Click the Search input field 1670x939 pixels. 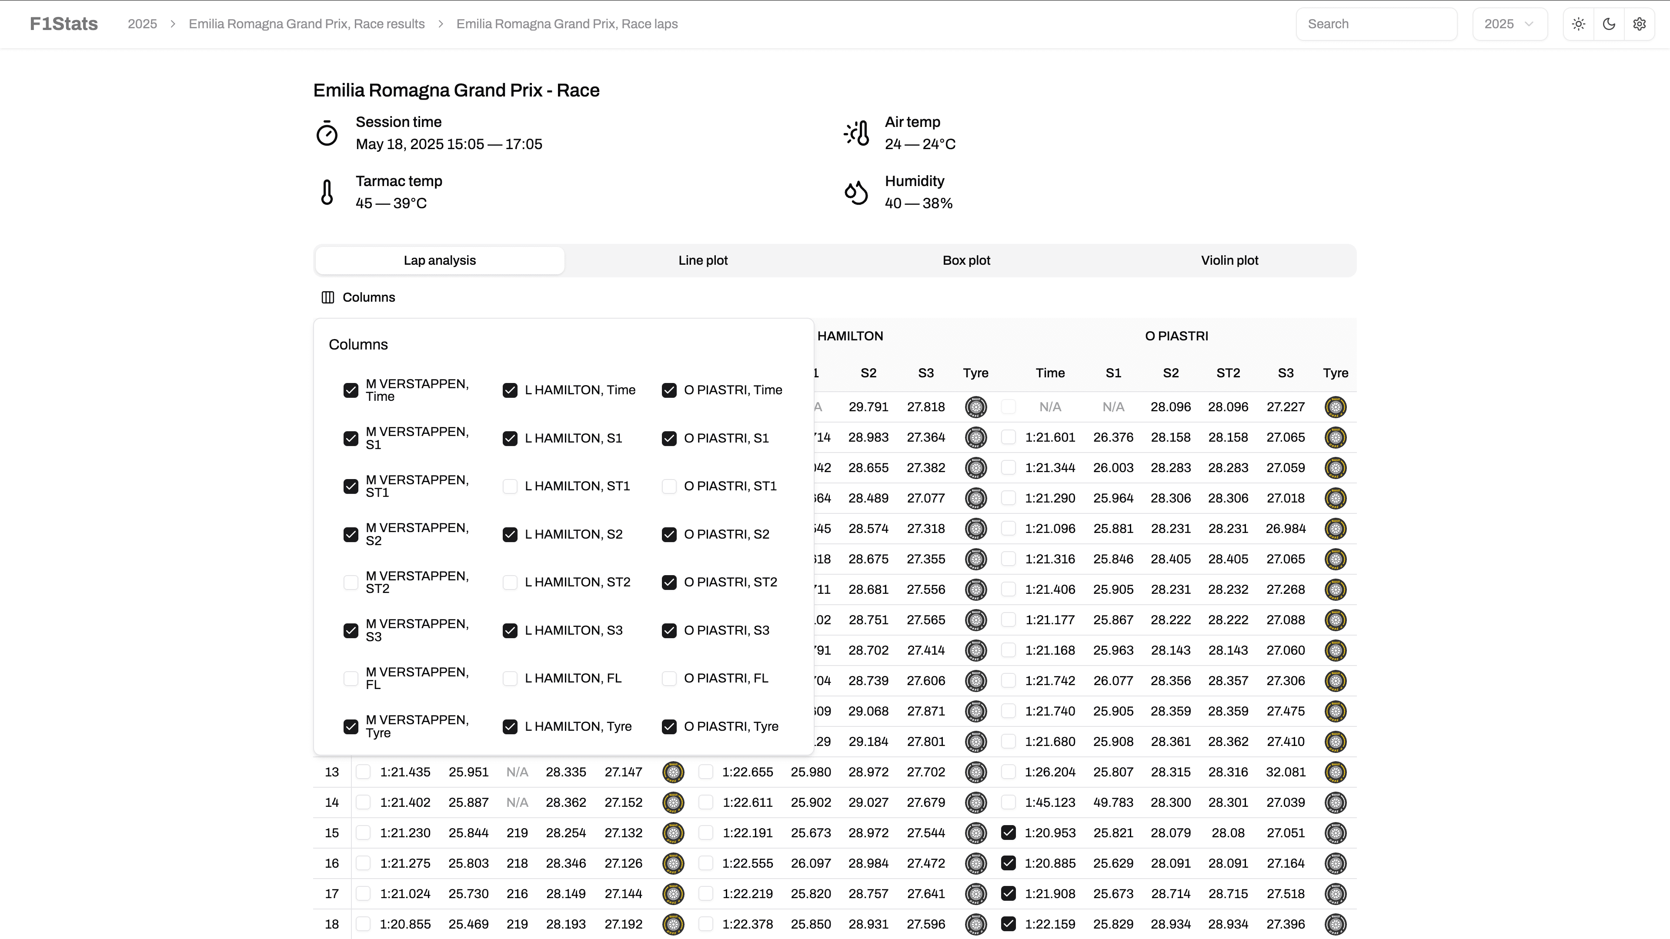1376,24
